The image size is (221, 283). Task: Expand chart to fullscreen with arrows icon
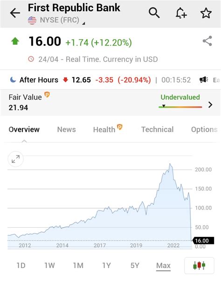click(15, 159)
